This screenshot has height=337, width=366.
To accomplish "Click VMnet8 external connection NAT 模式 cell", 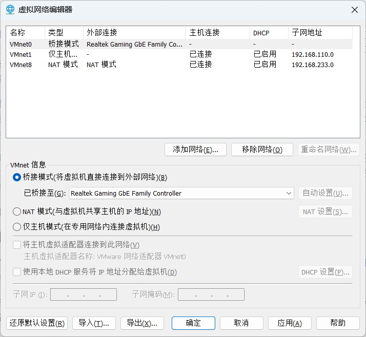I will [101, 65].
